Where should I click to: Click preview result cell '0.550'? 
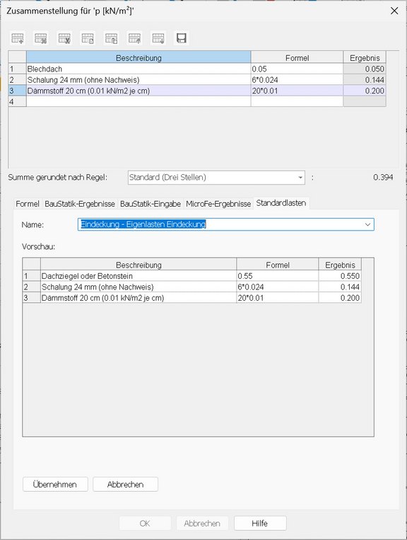(340, 276)
